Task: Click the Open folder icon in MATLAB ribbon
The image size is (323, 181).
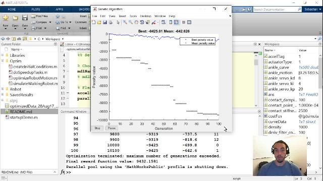Action: (x=15, y=18)
